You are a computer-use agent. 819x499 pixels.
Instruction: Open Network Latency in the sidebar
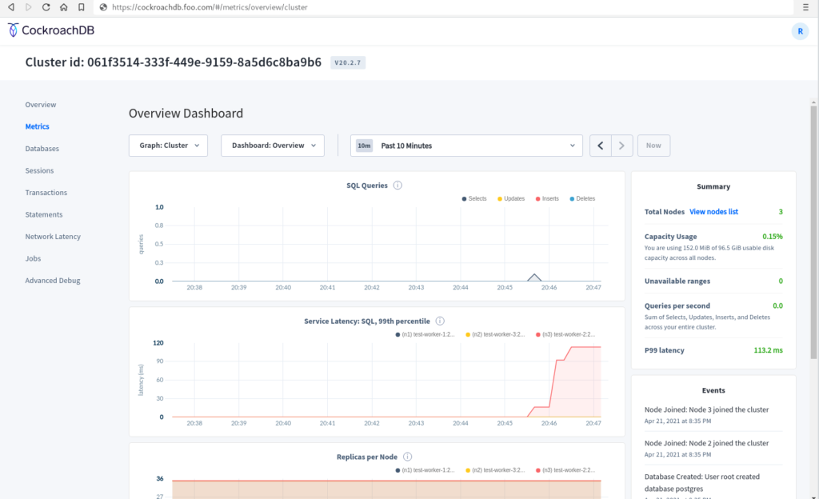pos(53,237)
